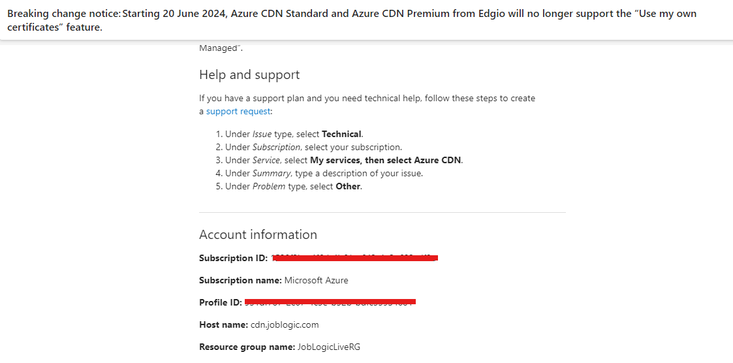This screenshot has width=733, height=363.
Task: Click the "Subscription ID:" bold label
Action: (234, 259)
